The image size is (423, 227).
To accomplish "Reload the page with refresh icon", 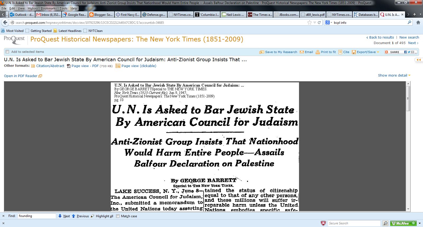I will point(319,22).
